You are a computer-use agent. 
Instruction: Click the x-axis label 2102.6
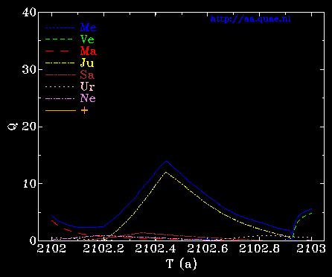[208, 249]
